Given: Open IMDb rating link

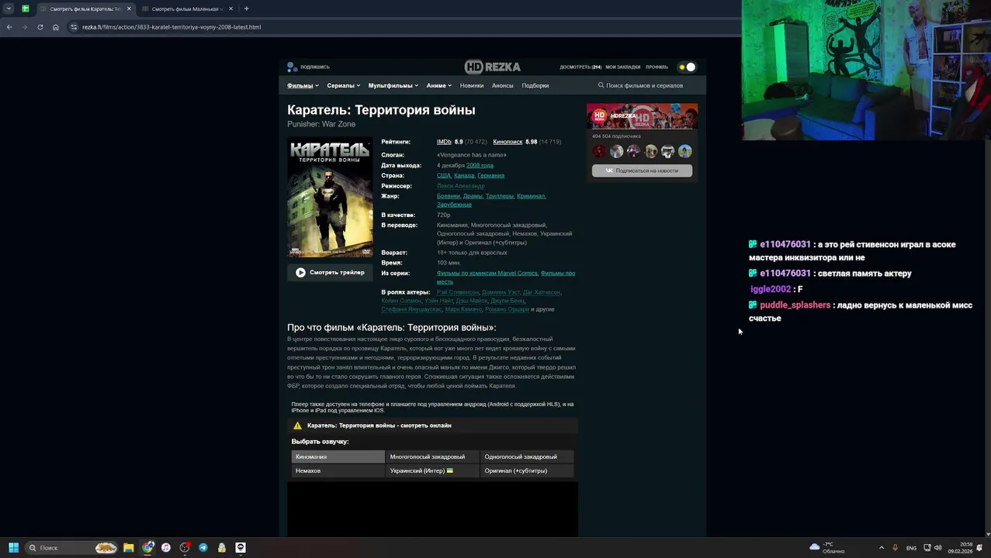Looking at the screenshot, I should (444, 142).
